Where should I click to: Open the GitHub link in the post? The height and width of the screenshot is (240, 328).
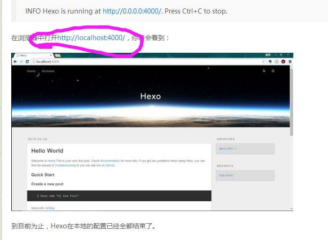(110, 165)
